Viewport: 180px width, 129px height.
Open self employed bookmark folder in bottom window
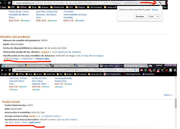[x=81, y=74]
